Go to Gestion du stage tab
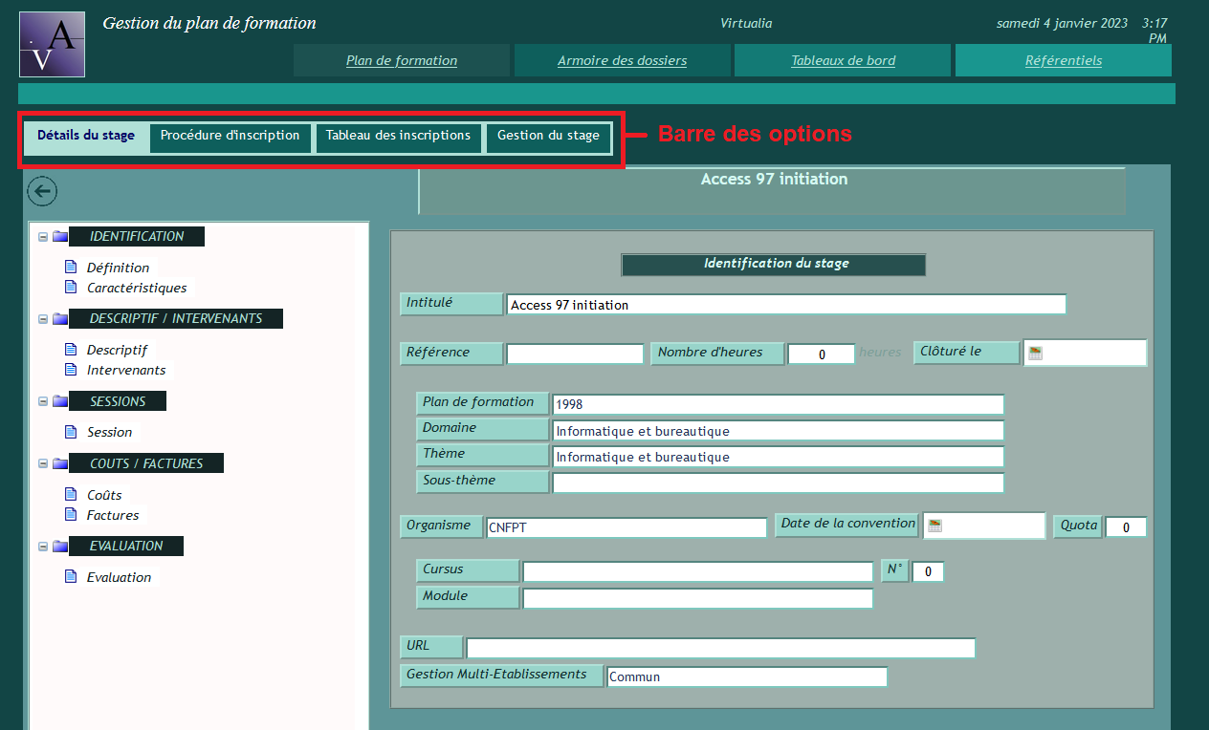 548,136
